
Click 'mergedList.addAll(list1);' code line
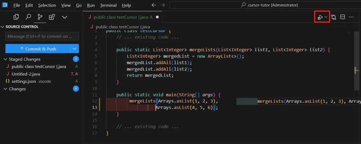click(159, 63)
